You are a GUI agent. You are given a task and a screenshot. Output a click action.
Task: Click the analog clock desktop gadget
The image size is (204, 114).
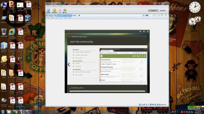pos(195,7)
